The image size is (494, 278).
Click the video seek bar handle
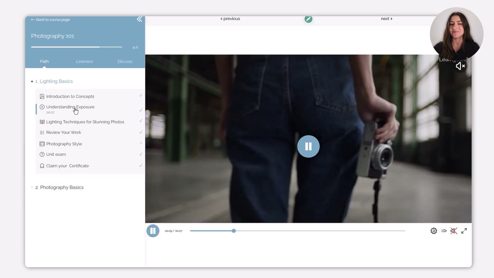point(234,231)
